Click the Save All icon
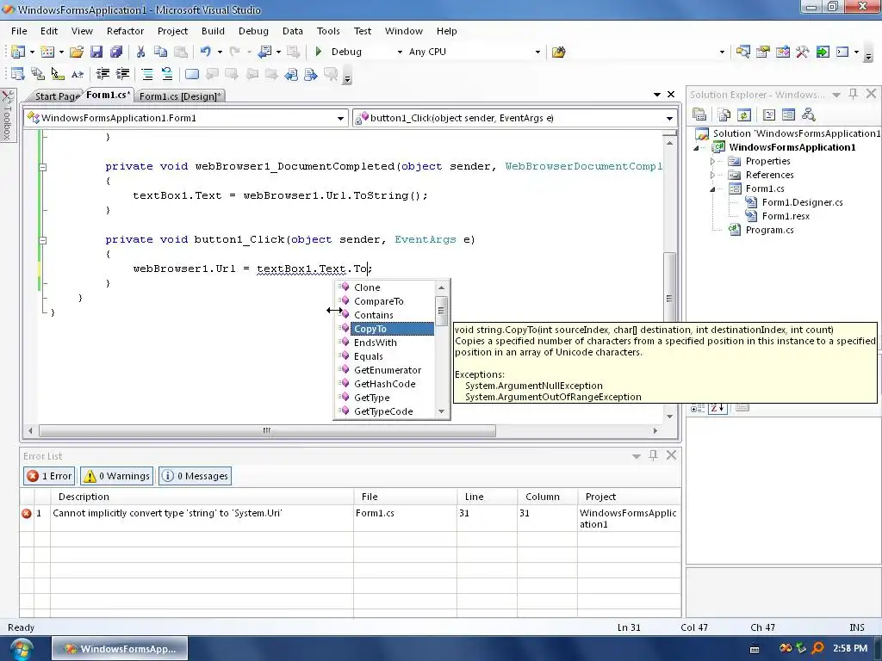This screenshot has width=882, height=661. point(116,52)
